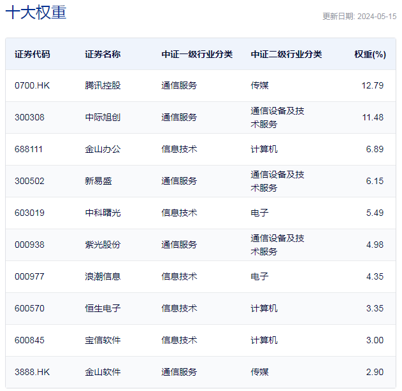402x391 pixels.
Task: Click the weight value 6.15
Action: coord(375,181)
